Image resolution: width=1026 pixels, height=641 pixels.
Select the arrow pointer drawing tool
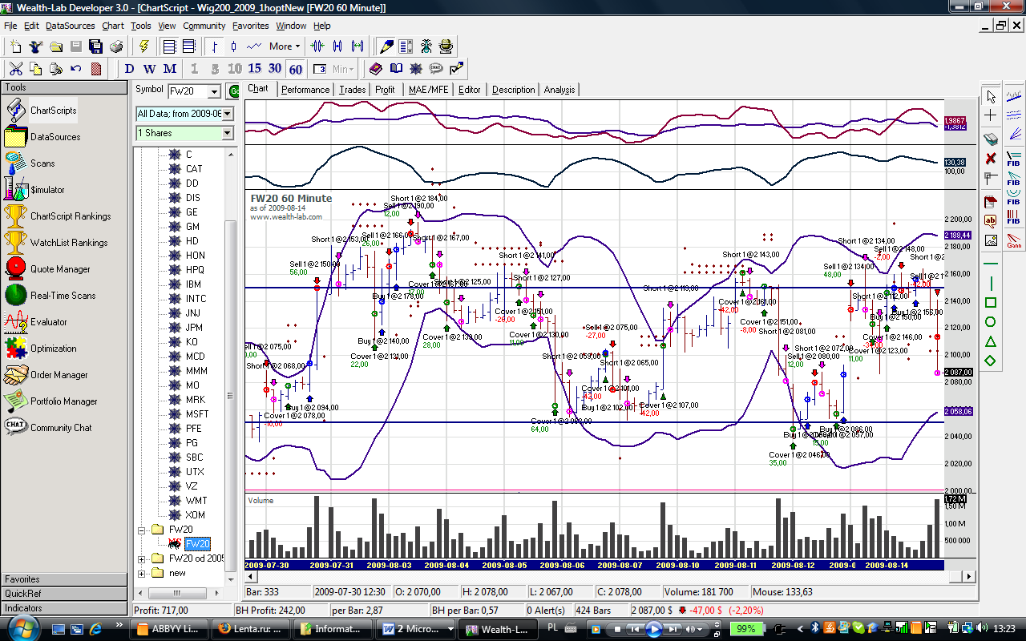pyautogui.click(x=991, y=97)
